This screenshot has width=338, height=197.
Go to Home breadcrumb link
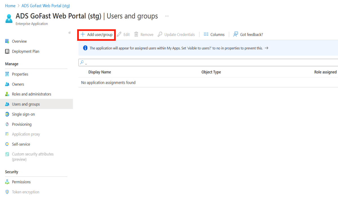10,6
